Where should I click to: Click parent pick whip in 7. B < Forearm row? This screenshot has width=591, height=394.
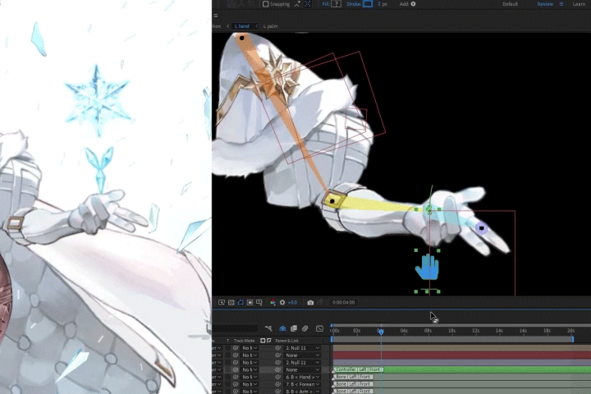(277, 384)
